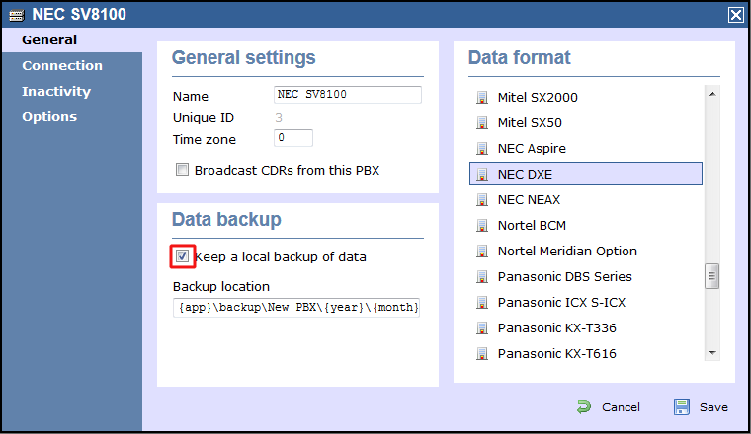Image resolution: width=751 pixels, height=434 pixels.
Task: Click the Mitel SX2000 PBX icon
Action: pyautogui.click(x=482, y=97)
